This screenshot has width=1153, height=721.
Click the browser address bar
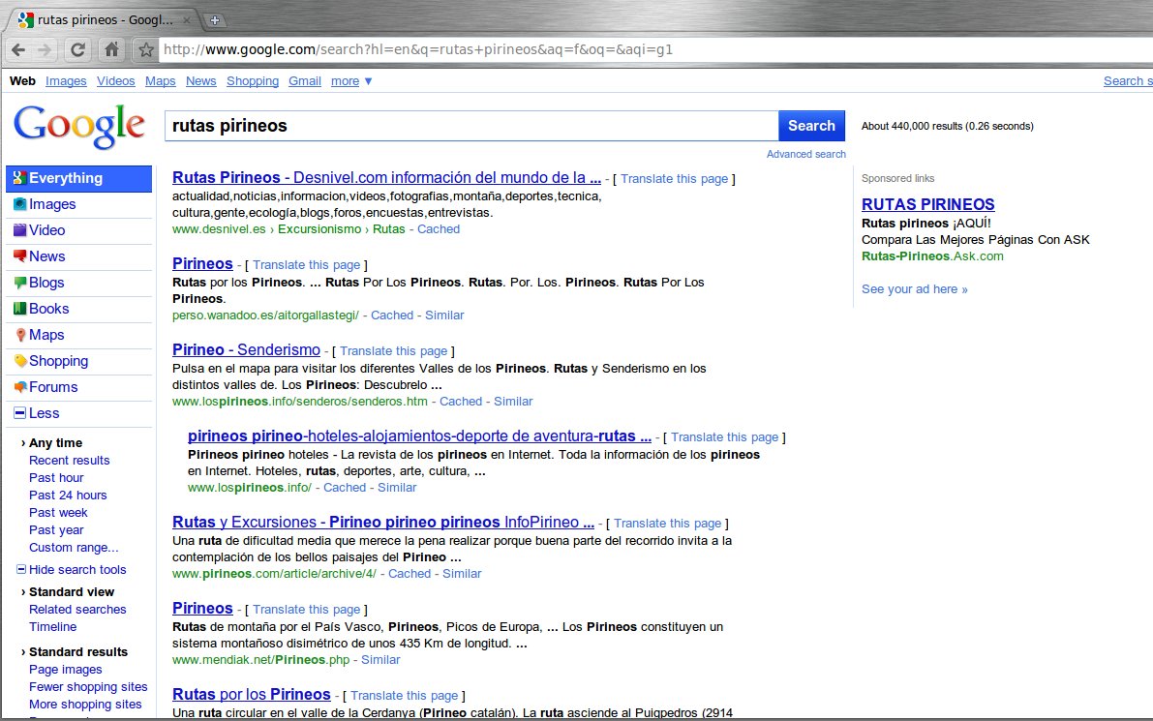pos(654,50)
